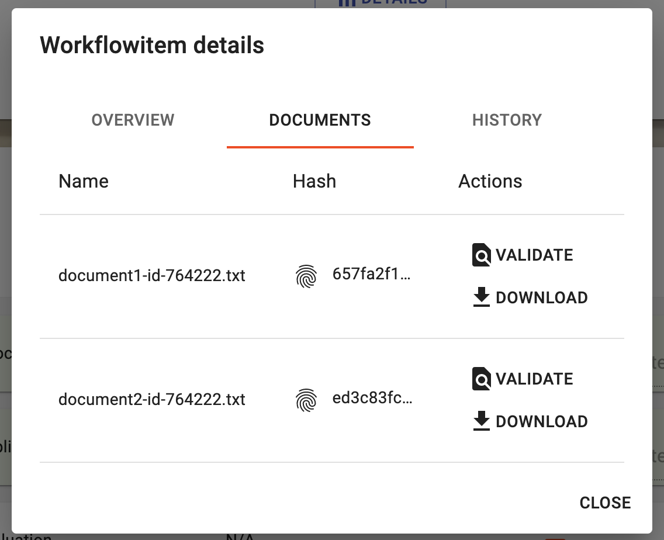Click the Name column header

pos(83,181)
